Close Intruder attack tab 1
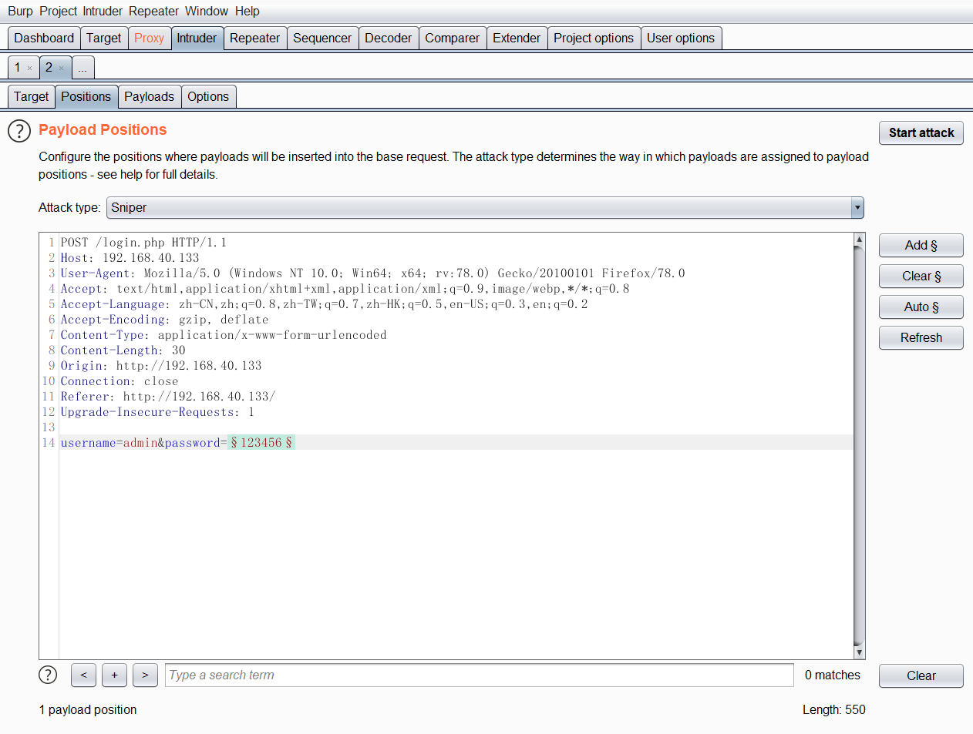This screenshot has width=973, height=734. tap(30, 68)
